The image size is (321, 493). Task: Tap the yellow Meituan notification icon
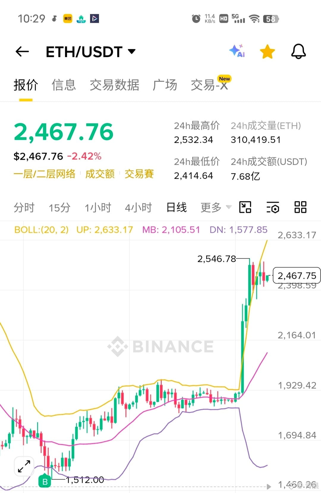tap(68, 18)
